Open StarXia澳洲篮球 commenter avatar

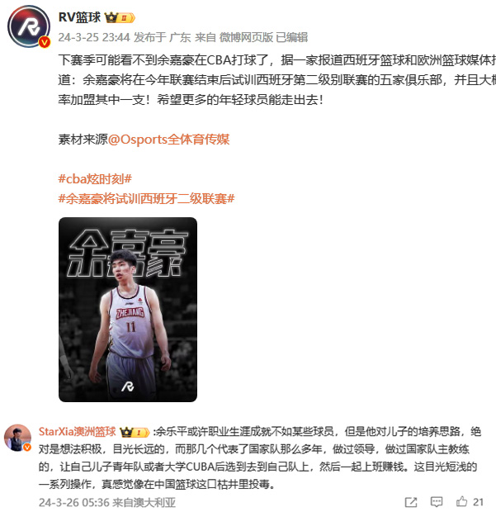pos(17,438)
